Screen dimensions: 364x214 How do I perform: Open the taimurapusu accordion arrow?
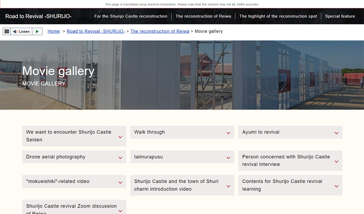228,157
